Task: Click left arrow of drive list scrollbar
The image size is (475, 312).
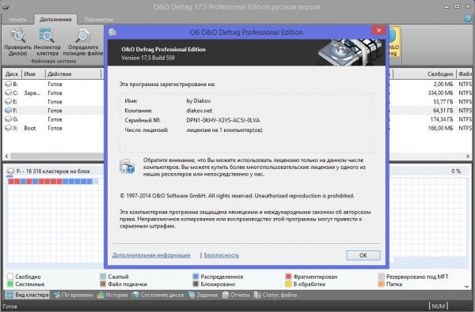Action: pos(6,156)
